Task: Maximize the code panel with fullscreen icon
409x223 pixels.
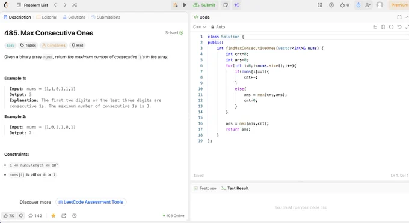Action: coord(399,17)
